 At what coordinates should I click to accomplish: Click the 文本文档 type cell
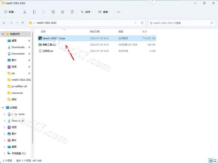point(123,51)
